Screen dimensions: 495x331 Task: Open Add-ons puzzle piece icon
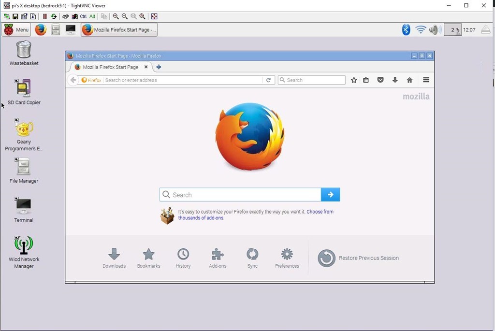point(218,258)
